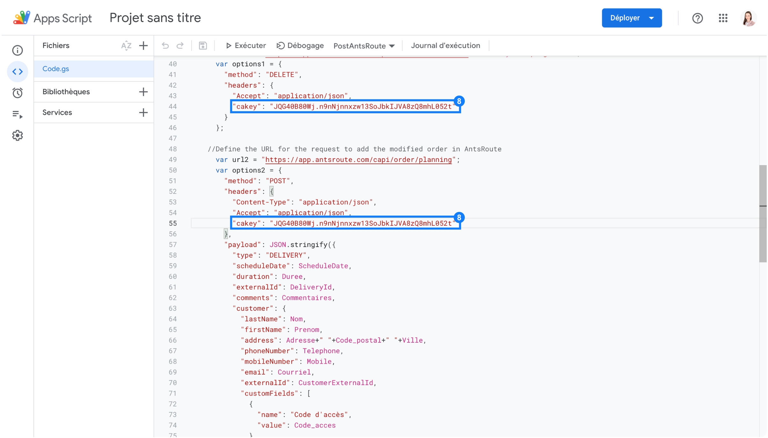Screen dimensions: 768x438
Task: Open the Google apps grid
Action: 723,18
